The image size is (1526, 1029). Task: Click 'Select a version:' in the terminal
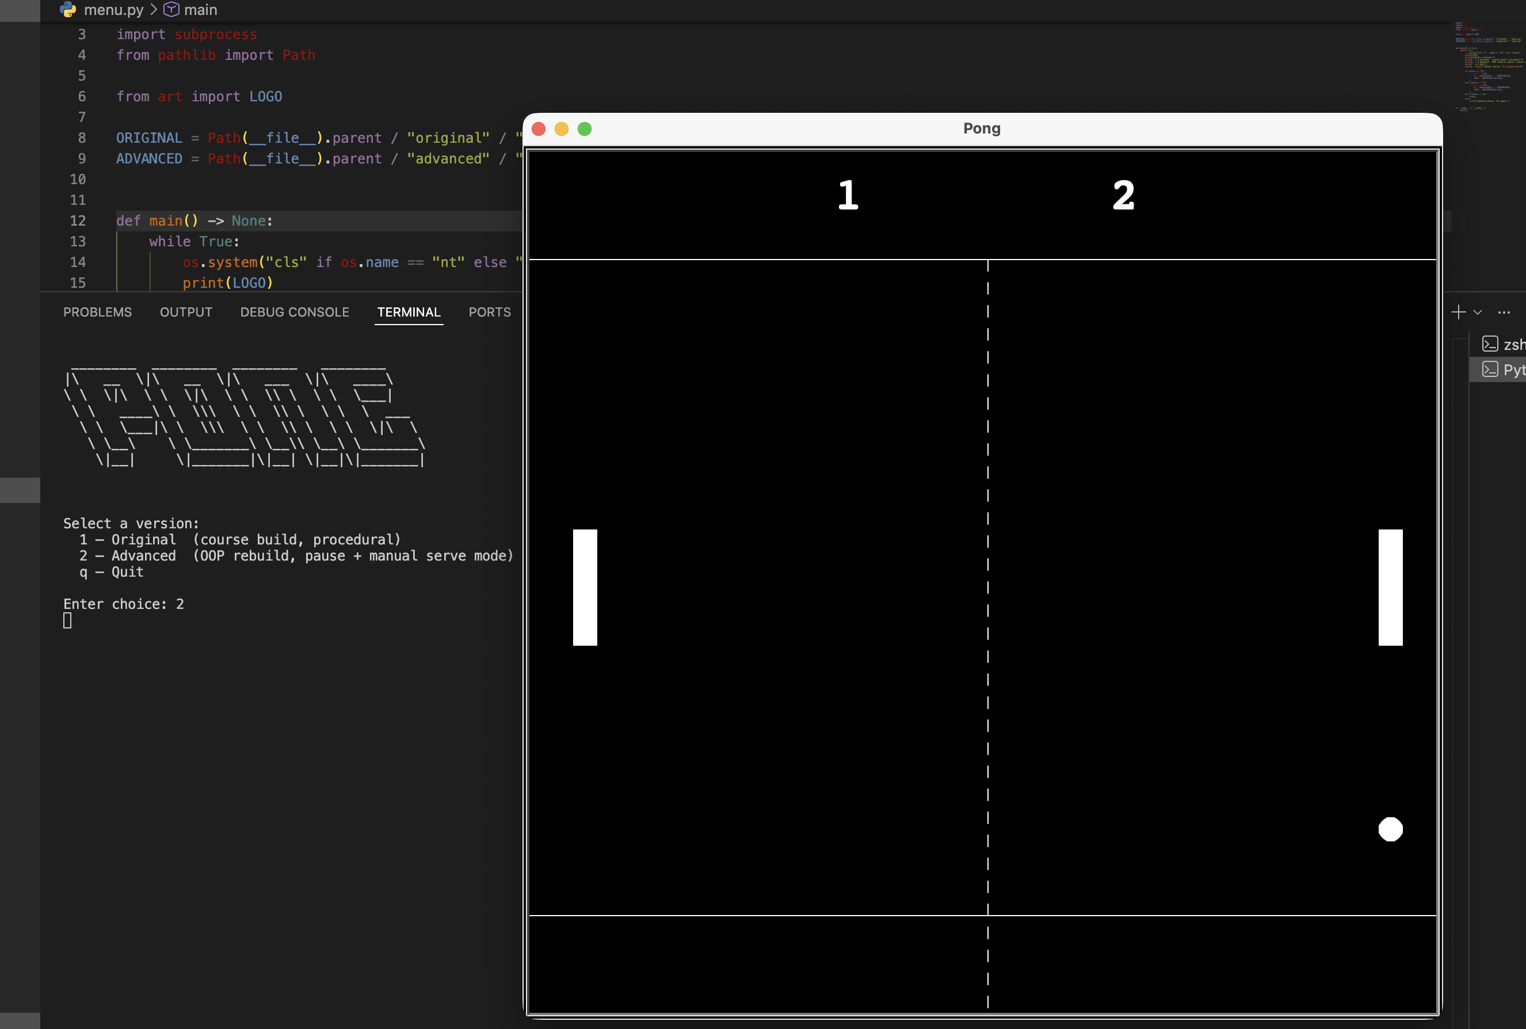[x=131, y=523]
